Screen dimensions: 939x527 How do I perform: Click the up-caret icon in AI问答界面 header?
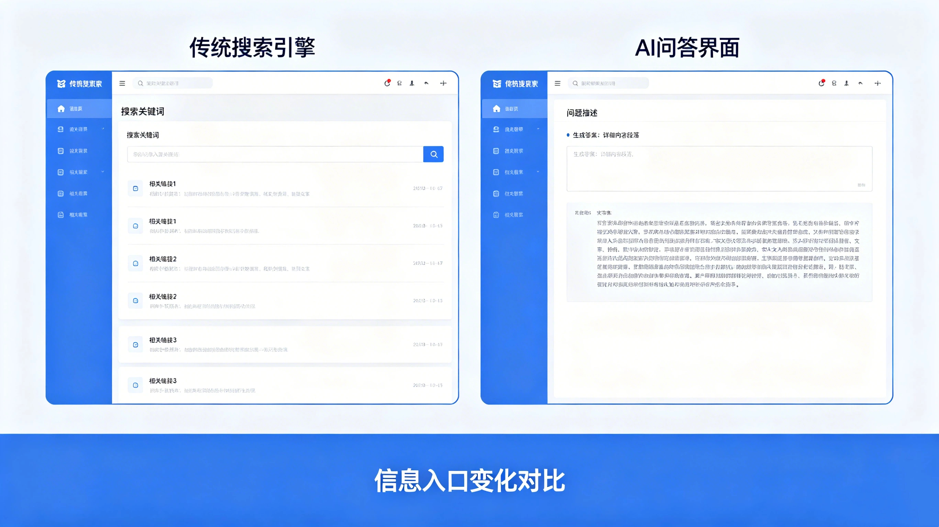coord(860,83)
